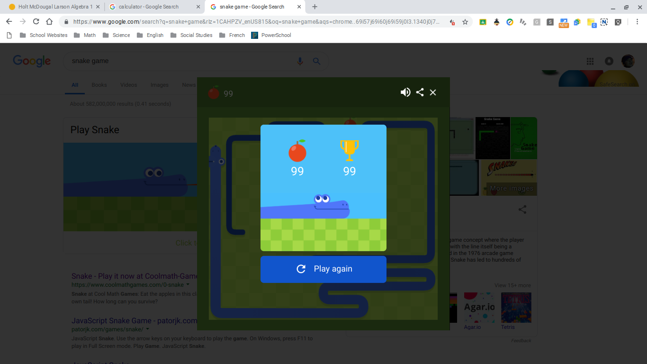Open the blue-yellow circular pencil extension
Viewport: 647px width, 364px height.
coord(510,22)
